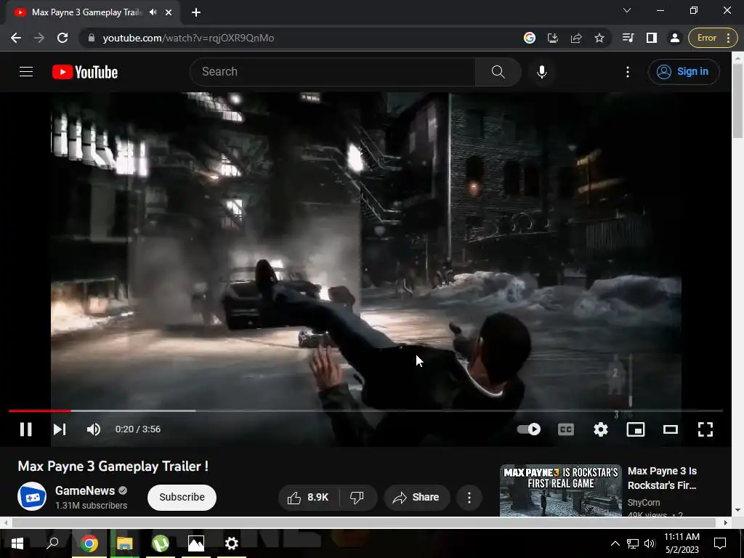Click the Sign in button

pyautogui.click(x=684, y=72)
